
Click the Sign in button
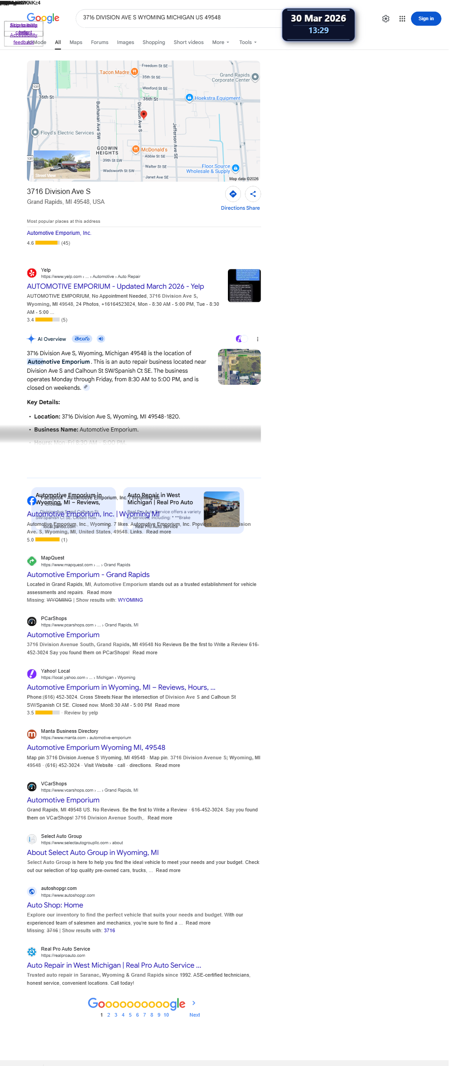tap(426, 19)
